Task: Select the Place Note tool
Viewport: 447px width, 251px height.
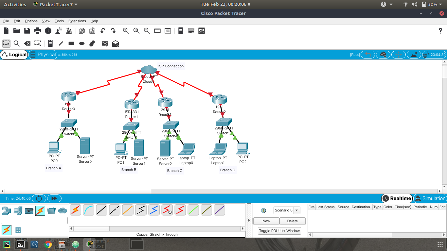Action: click(50, 43)
